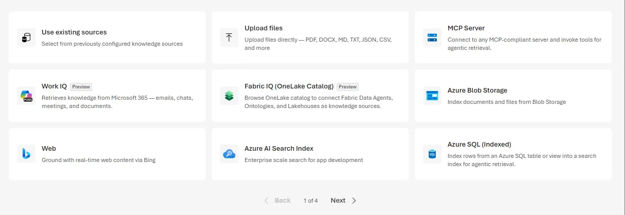Click the left chevron beside Back
The width and height of the screenshot is (625, 215).
coord(266,201)
